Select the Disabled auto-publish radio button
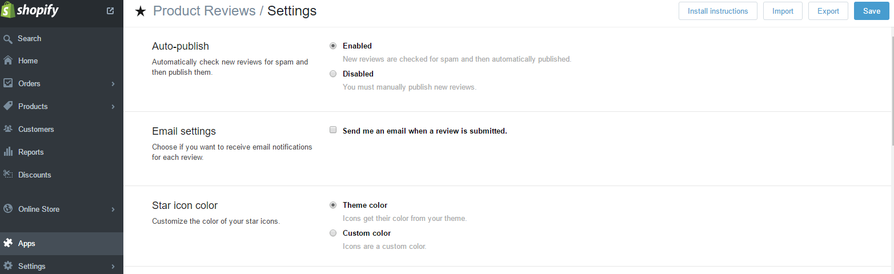 point(333,74)
